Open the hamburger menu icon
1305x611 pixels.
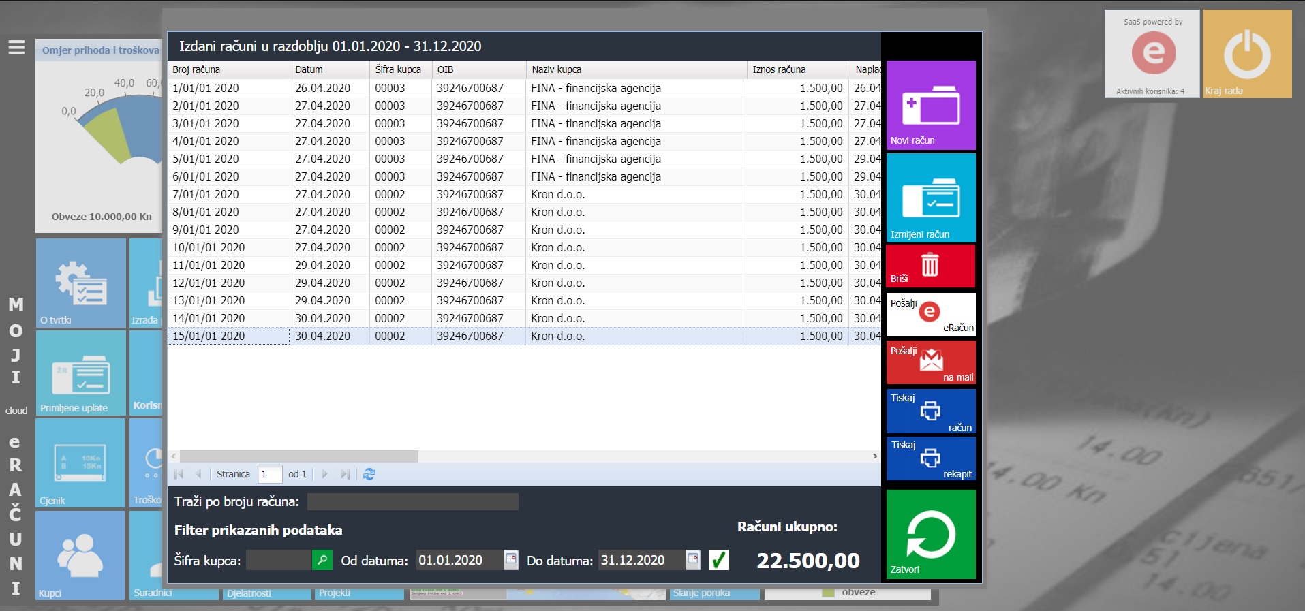point(16,48)
